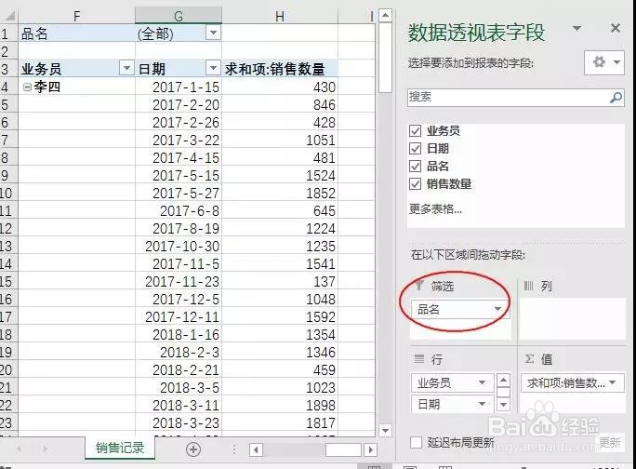Open 日期 field dropdown in rows area
The image size is (636, 469).
coord(482,404)
